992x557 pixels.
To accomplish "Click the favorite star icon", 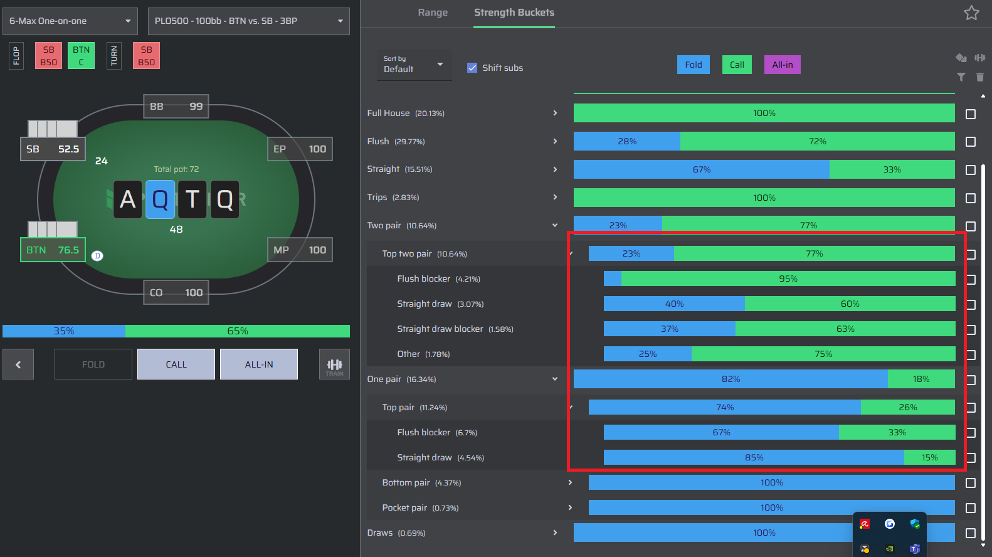I will click(971, 13).
